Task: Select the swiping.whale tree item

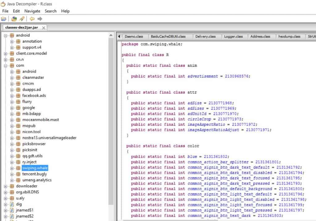Action: pyautogui.click(x=35, y=168)
